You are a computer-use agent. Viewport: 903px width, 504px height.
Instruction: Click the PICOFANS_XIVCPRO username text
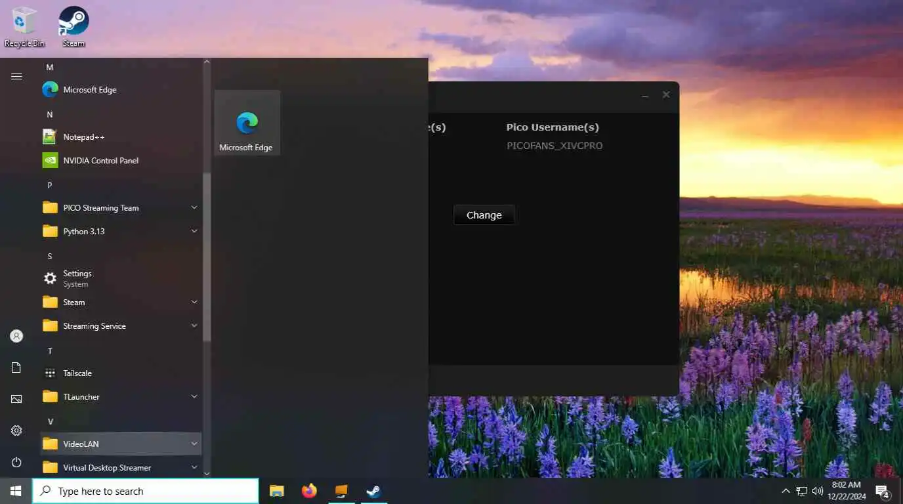[555, 146]
